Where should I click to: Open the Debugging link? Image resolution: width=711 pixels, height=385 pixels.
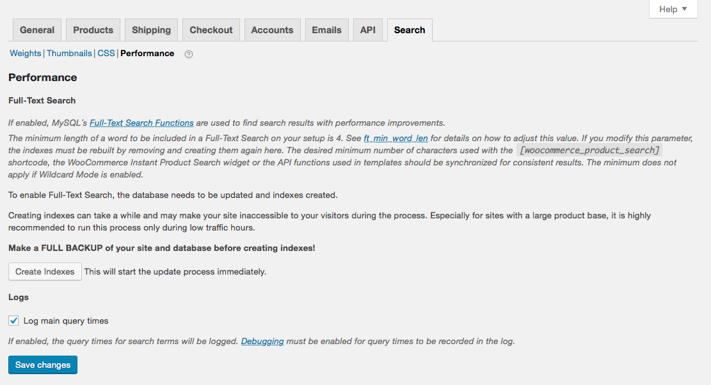click(262, 341)
